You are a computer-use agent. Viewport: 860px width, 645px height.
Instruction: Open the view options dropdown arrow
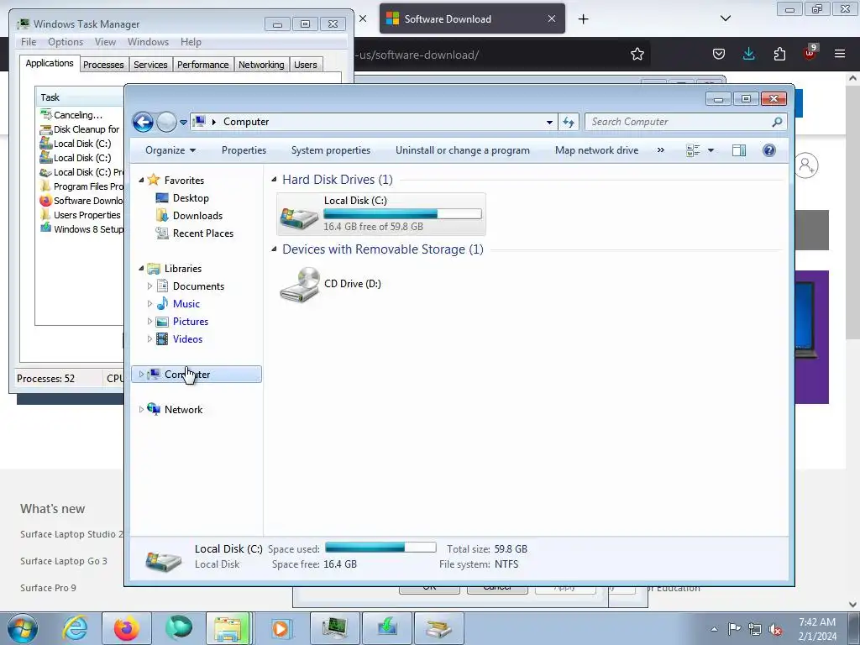(711, 150)
